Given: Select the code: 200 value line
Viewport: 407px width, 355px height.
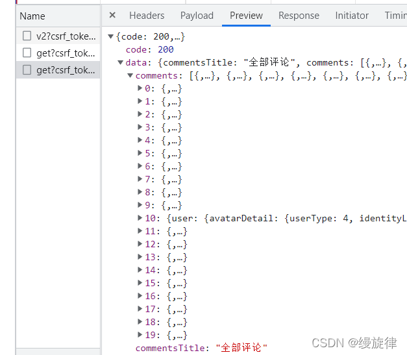Looking at the screenshot, I should 149,49.
